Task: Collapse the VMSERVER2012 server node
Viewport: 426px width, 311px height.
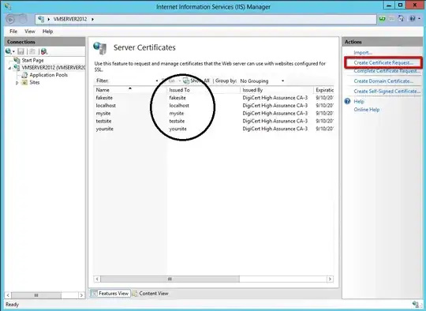Action: [9, 68]
